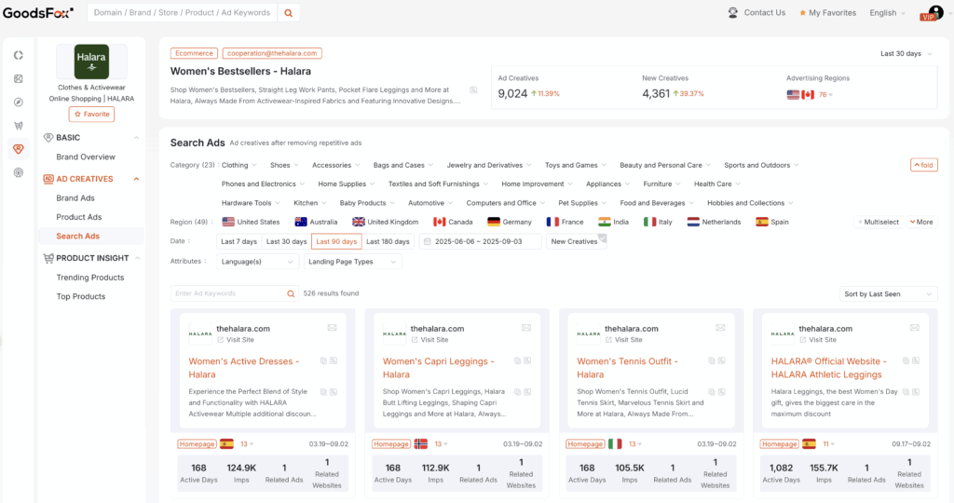Open the radar target icon in left rail

point(19,172)
